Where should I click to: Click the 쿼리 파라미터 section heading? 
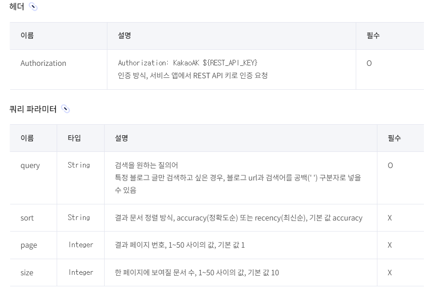(33, 109)
